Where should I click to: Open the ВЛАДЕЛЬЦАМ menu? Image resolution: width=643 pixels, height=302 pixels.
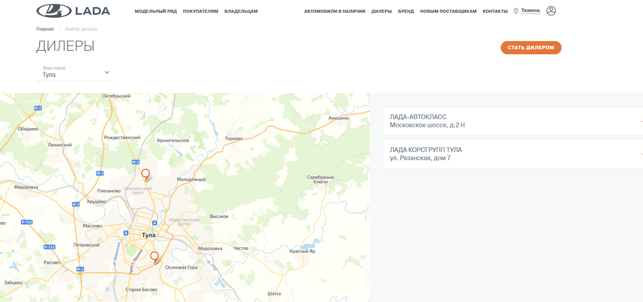click(x=241, y=11)
